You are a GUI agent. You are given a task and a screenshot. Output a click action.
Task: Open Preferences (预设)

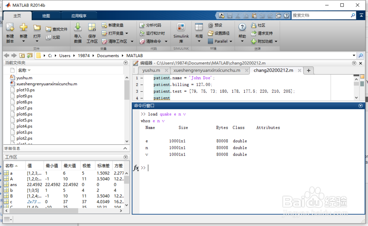(x=215, y=25)
